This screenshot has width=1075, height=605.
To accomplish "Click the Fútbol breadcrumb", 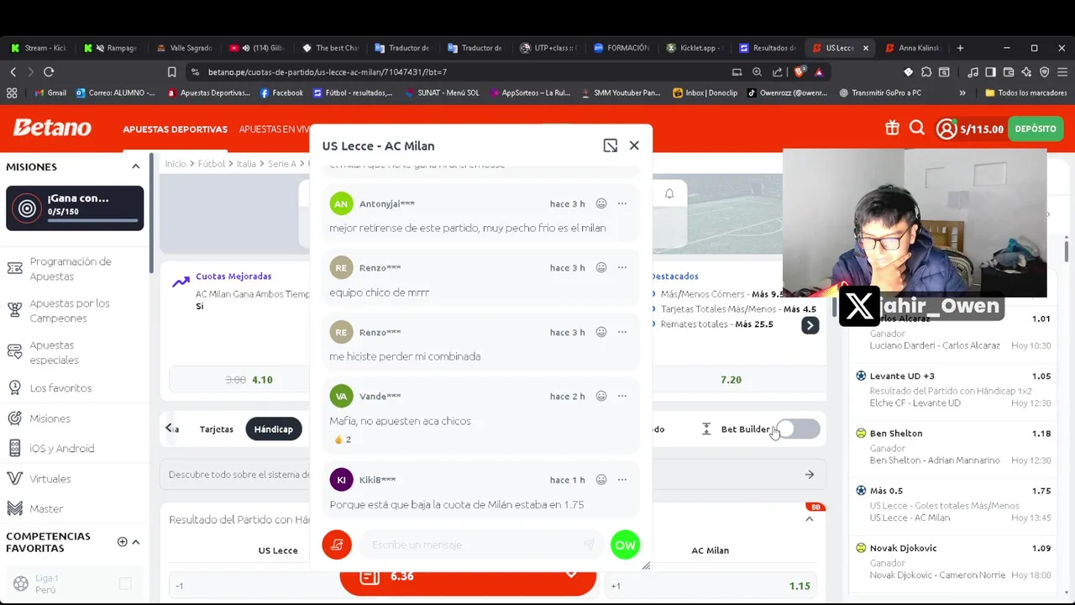I will coord(212,164).
